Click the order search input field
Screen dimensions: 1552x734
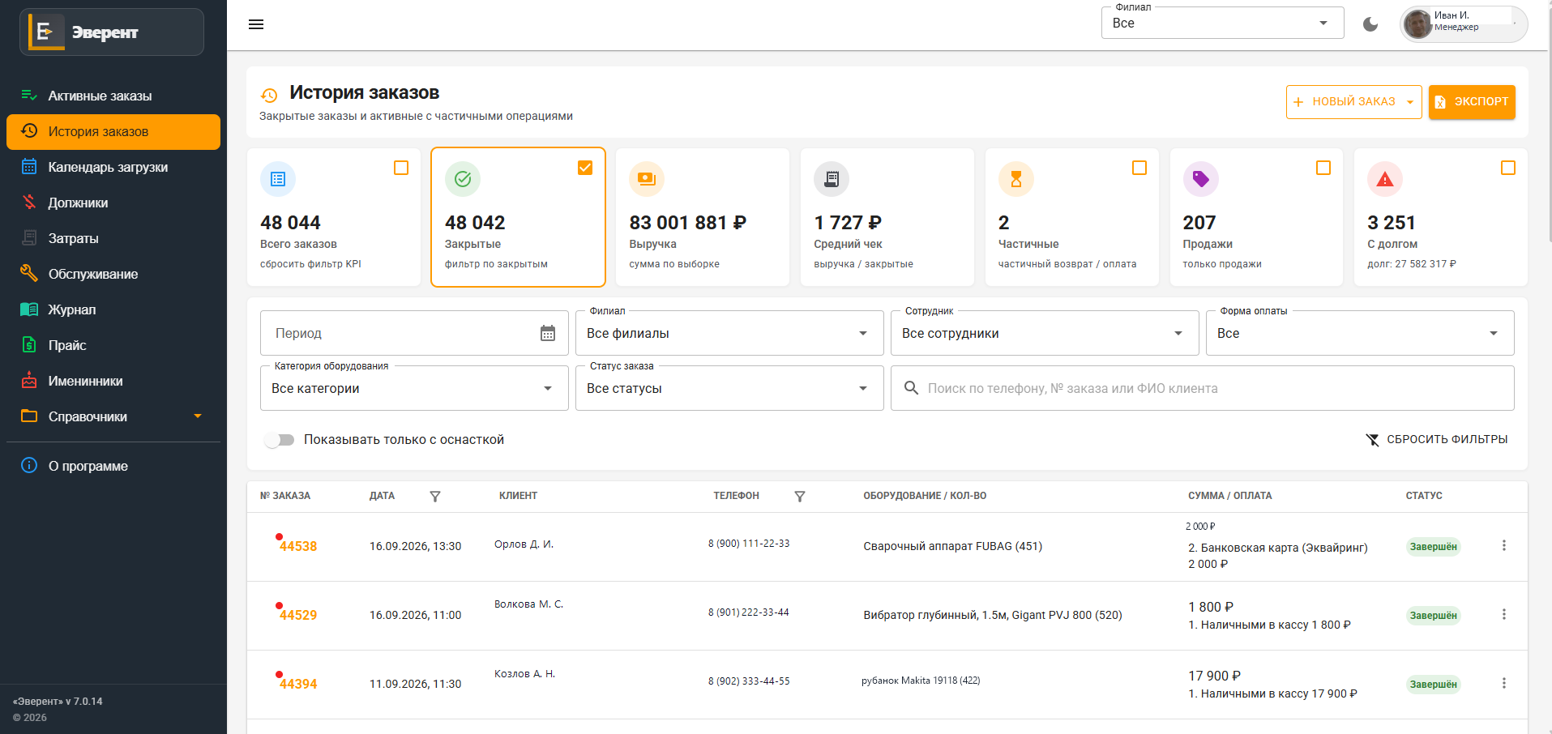coord(1203,388)
